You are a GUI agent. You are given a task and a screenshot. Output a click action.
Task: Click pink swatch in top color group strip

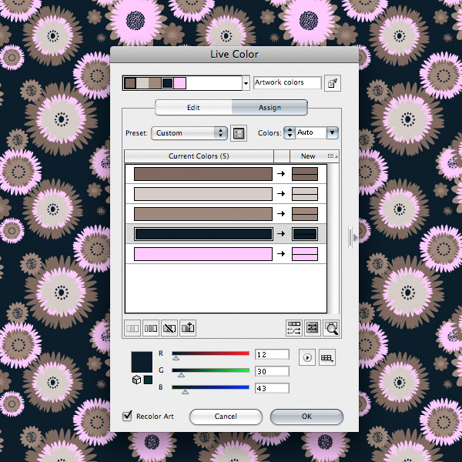(179, 83)
